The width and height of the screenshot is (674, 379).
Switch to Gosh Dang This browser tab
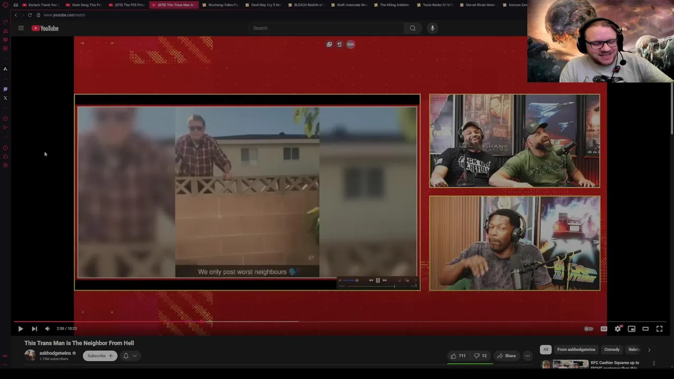pyautogui.click(x=84, y=5)
